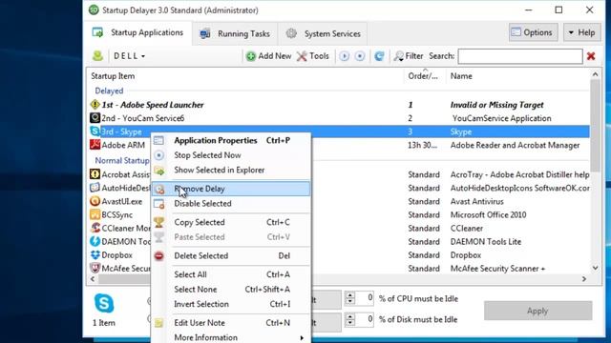Choose Invert Selection menu entry
Image resolution: width=611 pixels, height=343 pixels.
point(231,304)
